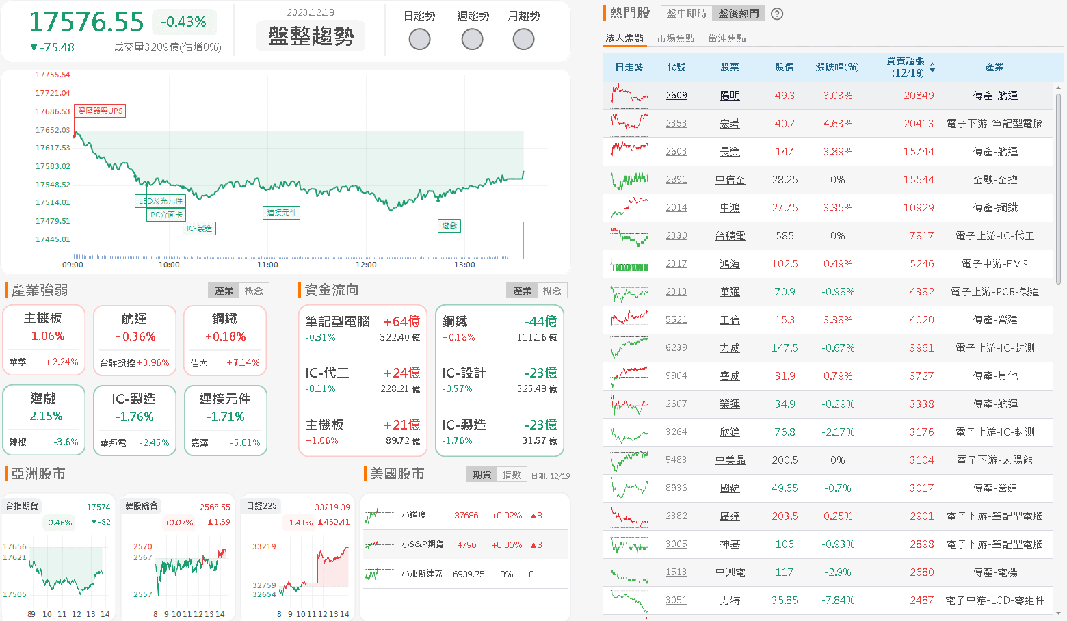Image resolution: width=1067 pixels, height=621 pixels.
Task: Select 期貨 toggle in 美國股市
Action: [482, 475]
